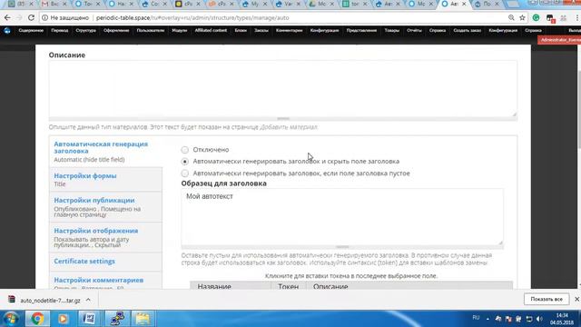Screen dimensions: 581x327
Task: Close the downloads bar
Action: (x=576, y=299)
